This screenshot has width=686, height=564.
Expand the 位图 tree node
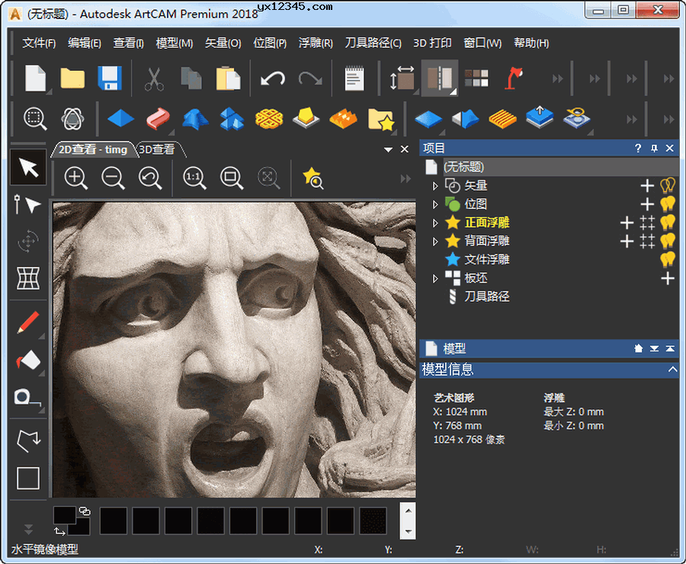coord(435,204)
